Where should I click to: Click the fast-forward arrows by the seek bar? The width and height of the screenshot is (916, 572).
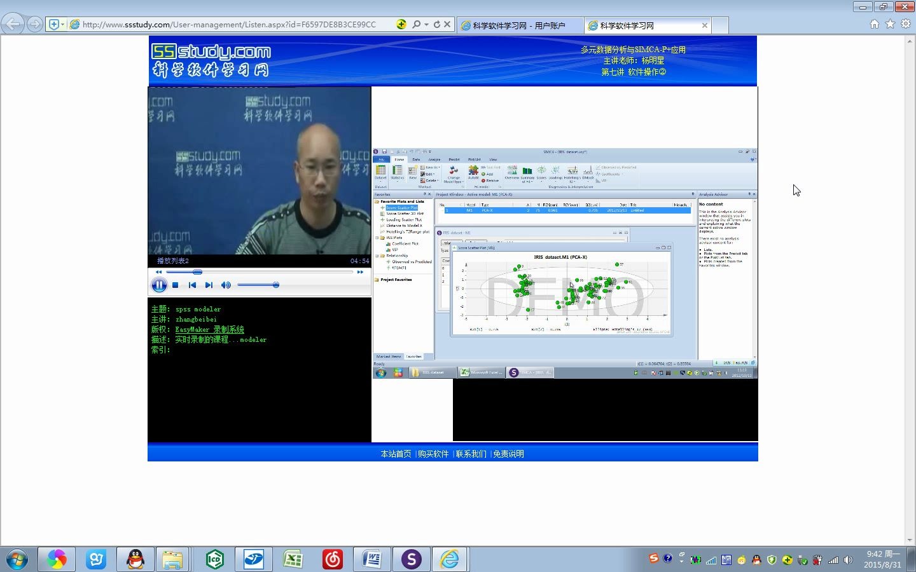pos(360,272)
